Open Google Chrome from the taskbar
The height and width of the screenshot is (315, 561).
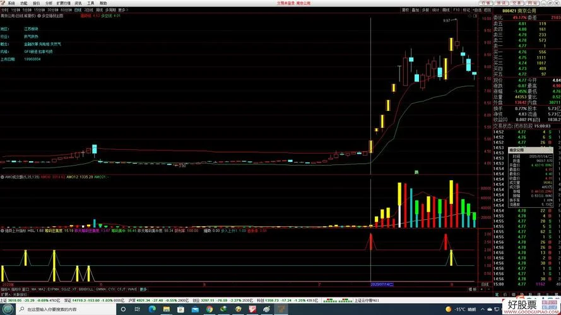pyautogui.click(x=210, y=309)
